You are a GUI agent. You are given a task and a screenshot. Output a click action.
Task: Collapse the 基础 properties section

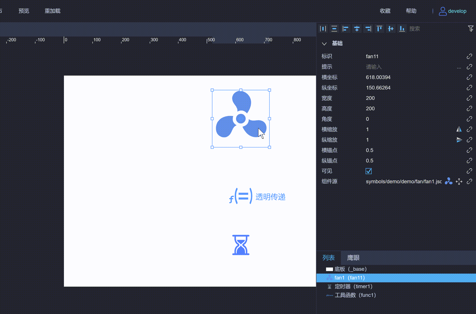tap(324, 44)
